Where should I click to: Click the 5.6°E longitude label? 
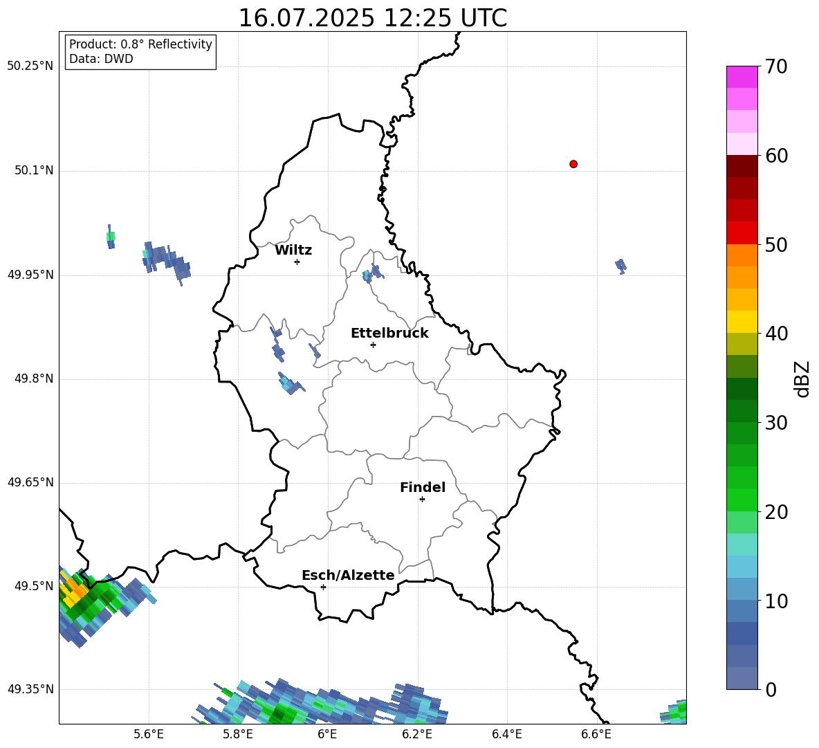click(148, 734)
